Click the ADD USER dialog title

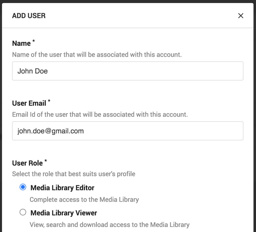(x=29, y=16)
